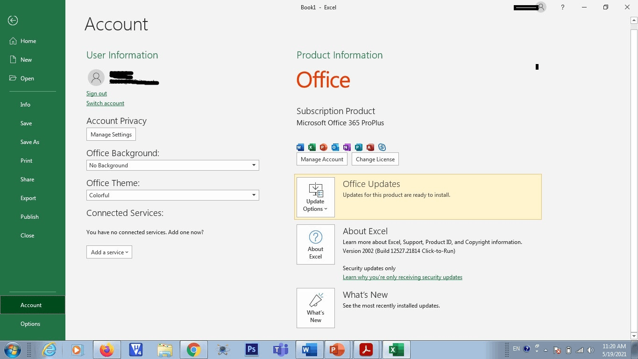638x359 pixels.
Task: Open Adobe Acrobat from taskbar
Action: point(367,350)
